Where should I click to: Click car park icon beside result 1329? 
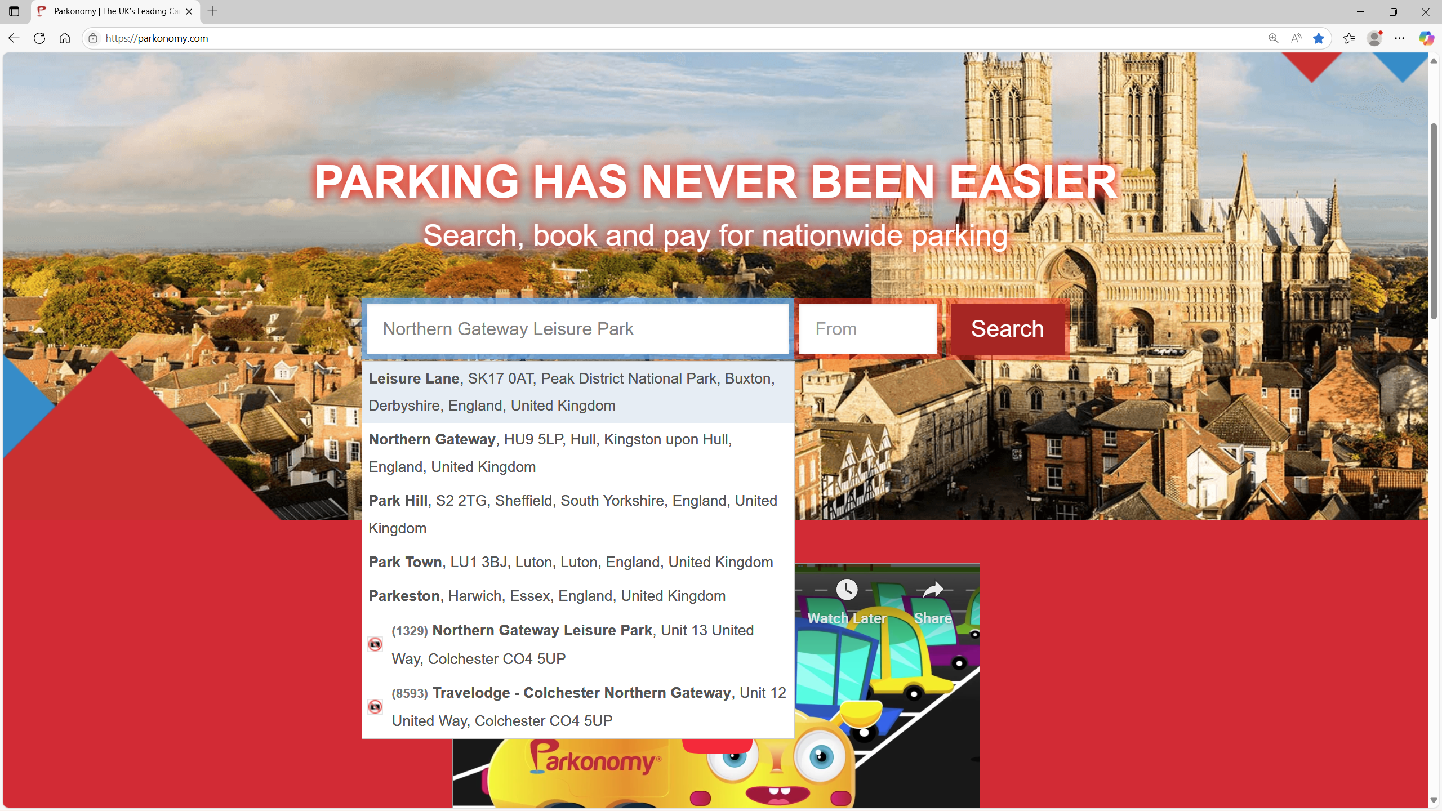pyautogui.click(x=375, y=644)
